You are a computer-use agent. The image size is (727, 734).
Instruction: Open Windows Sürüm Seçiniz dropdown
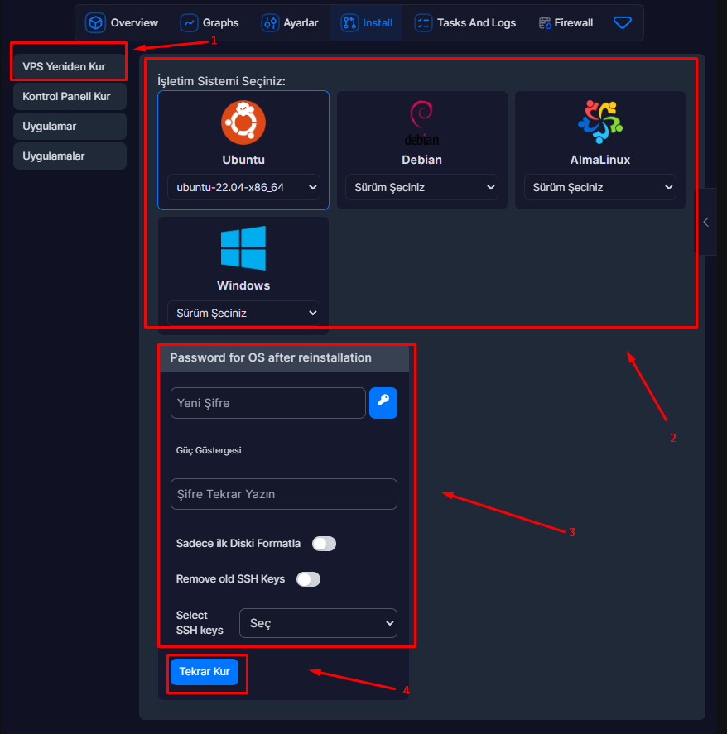coord(243,314)
